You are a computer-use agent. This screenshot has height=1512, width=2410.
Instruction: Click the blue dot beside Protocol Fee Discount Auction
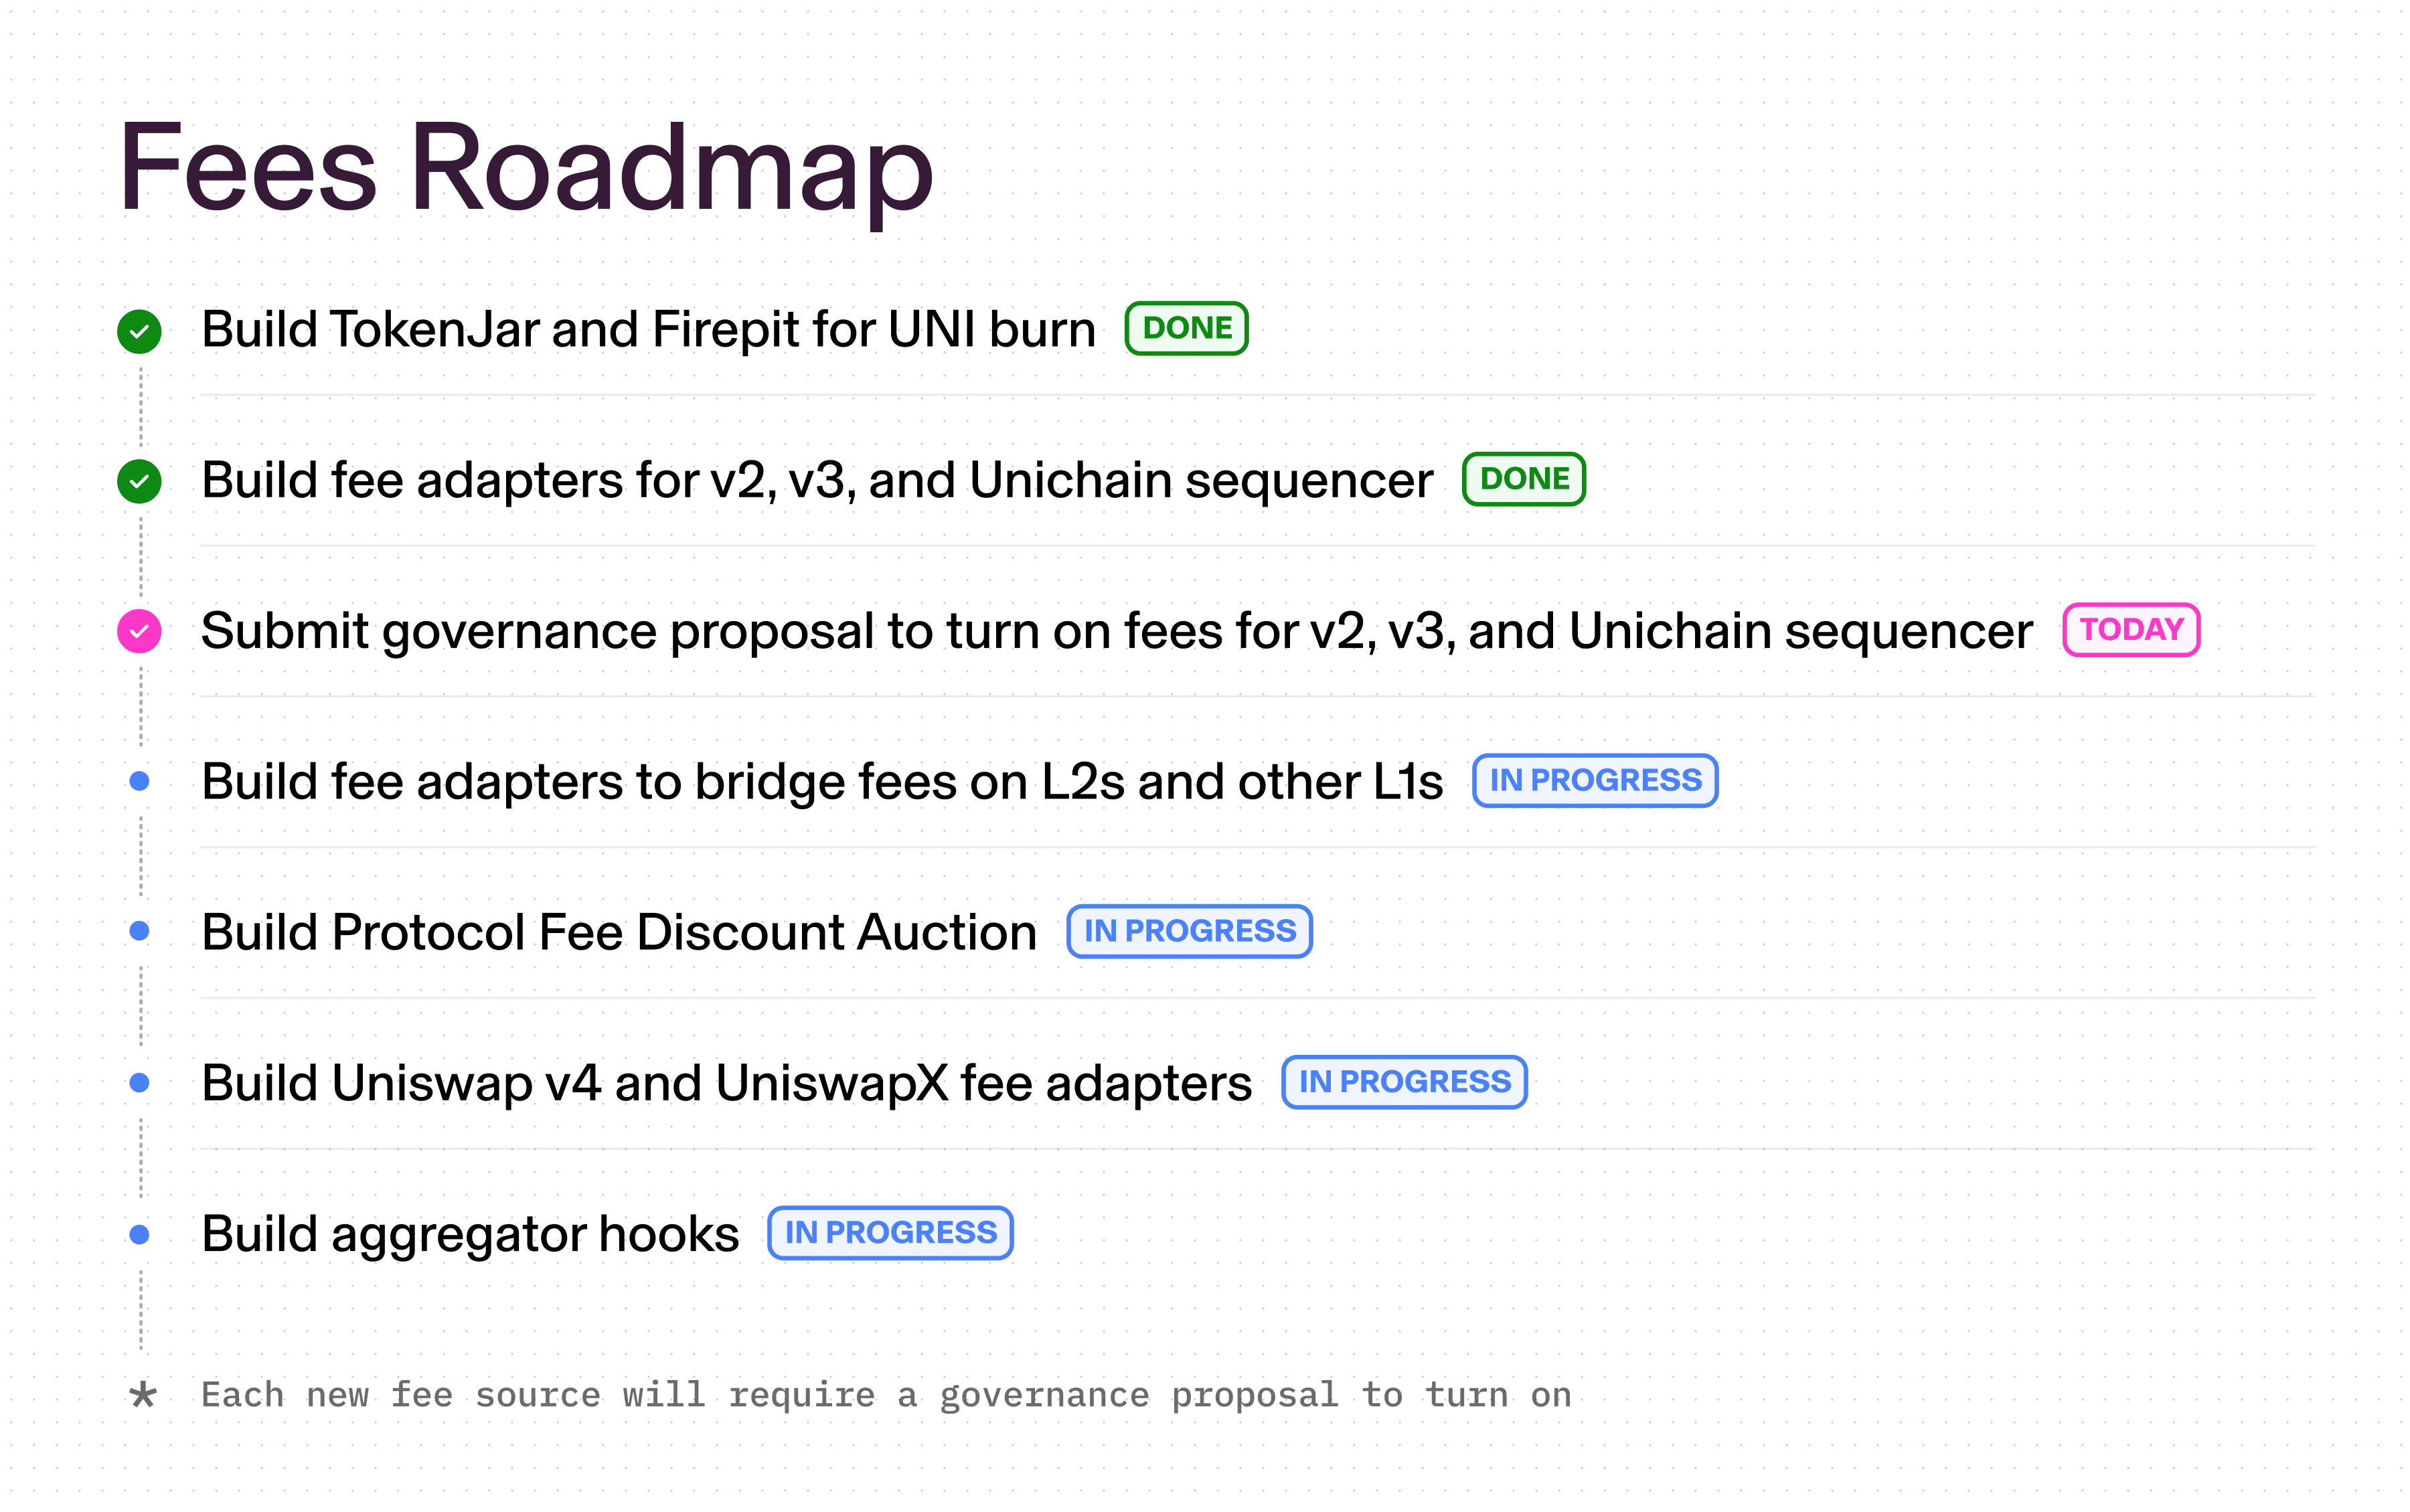point(140,932)
